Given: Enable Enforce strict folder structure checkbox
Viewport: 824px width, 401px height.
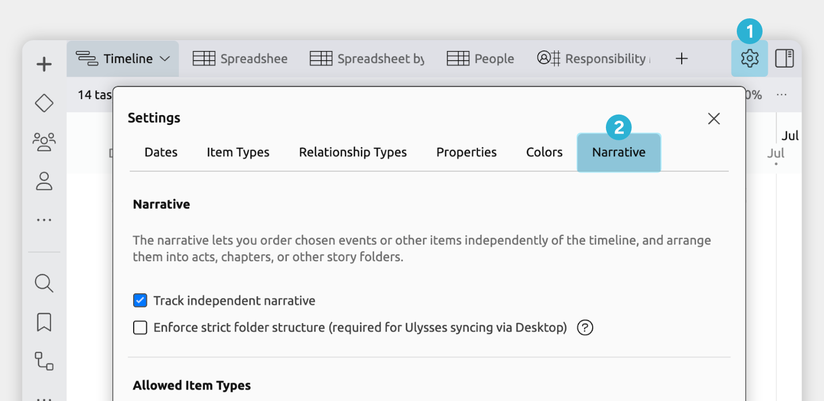Looking at the screenshot, I should (x=140, y=328).
